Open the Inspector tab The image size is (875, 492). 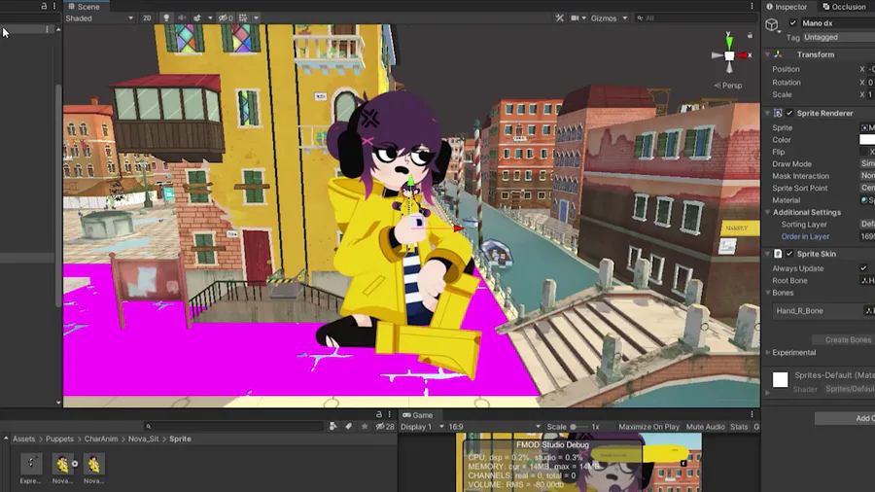(x=787, y=6)
